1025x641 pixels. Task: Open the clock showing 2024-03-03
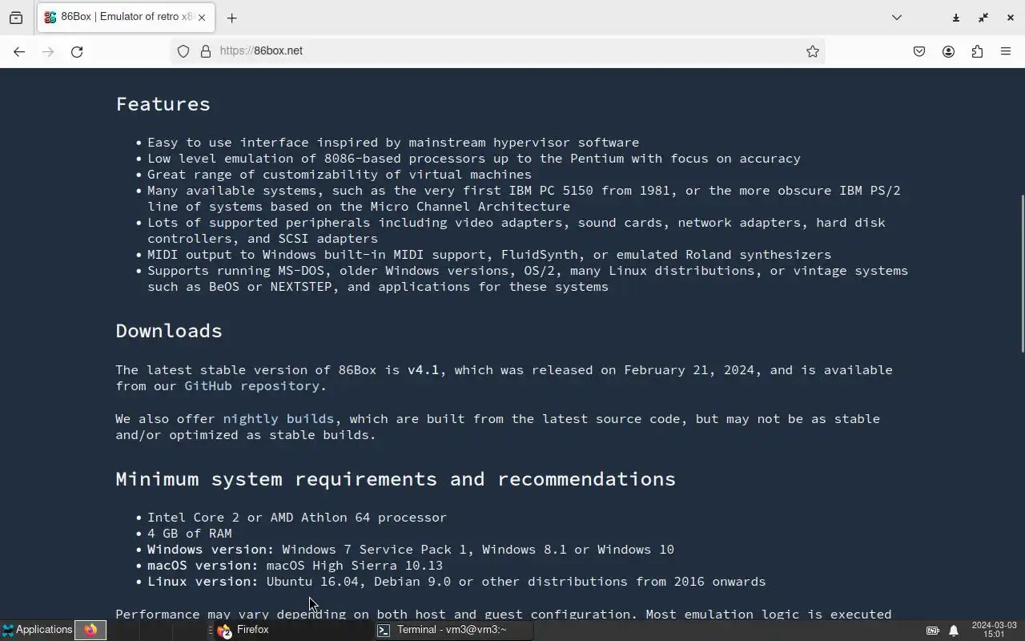pyautogui.click(x=994, y=630)
